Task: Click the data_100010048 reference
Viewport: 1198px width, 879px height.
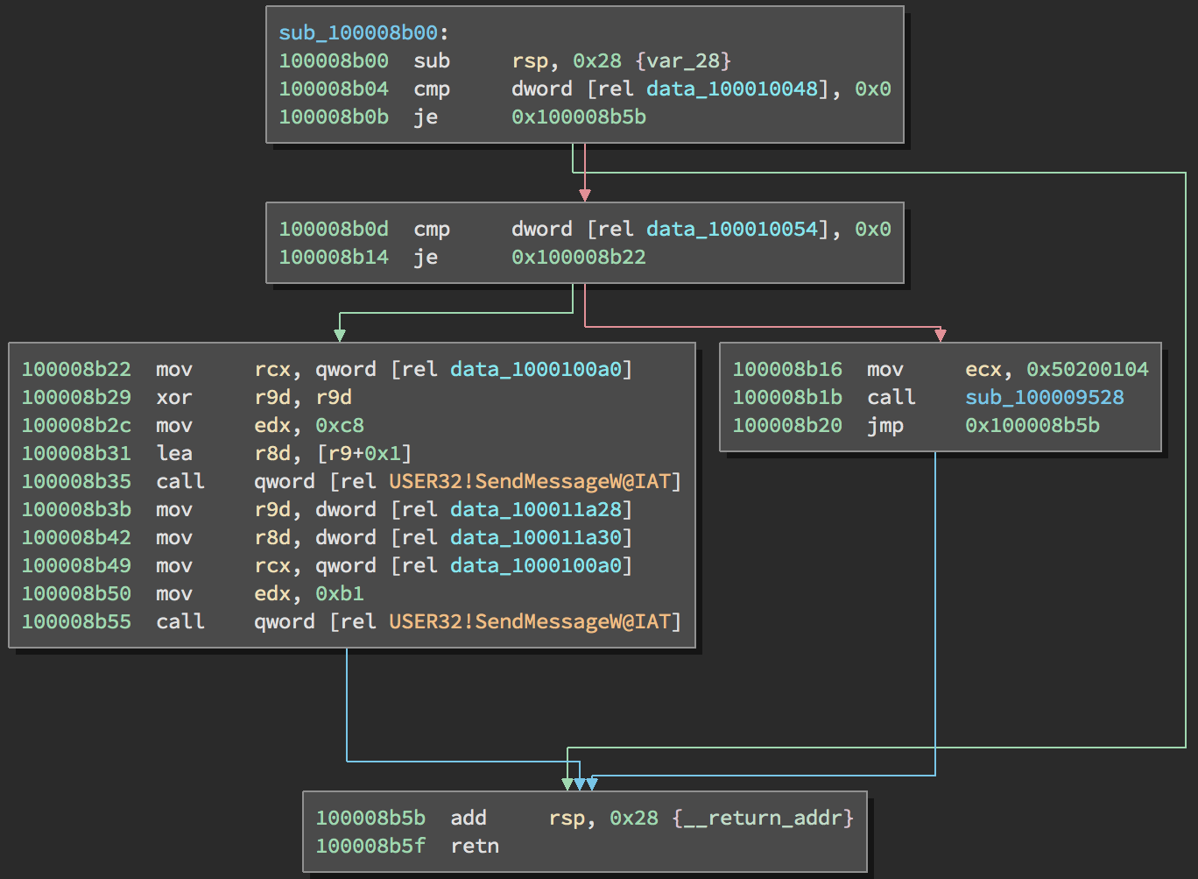Action: tap(731, 89)
